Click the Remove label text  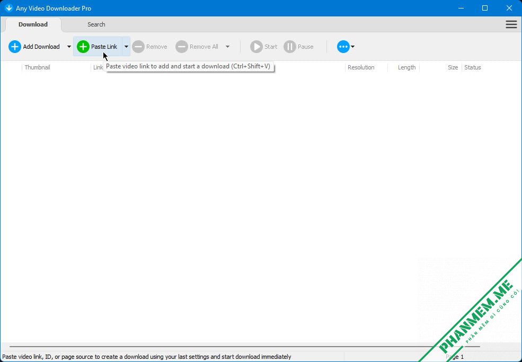157,47
